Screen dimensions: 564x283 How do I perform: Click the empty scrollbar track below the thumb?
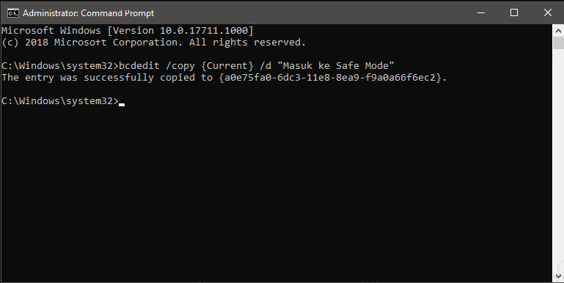558,160
